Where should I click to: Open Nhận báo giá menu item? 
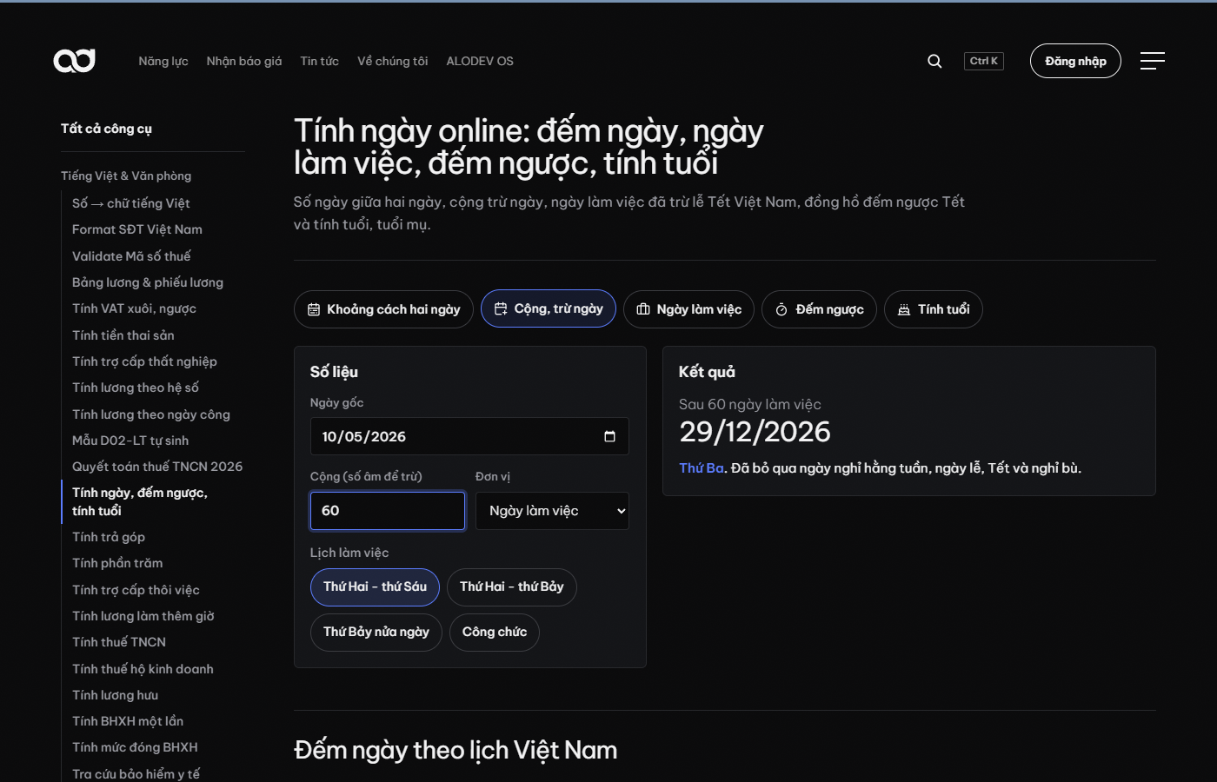tap(244, 61)
